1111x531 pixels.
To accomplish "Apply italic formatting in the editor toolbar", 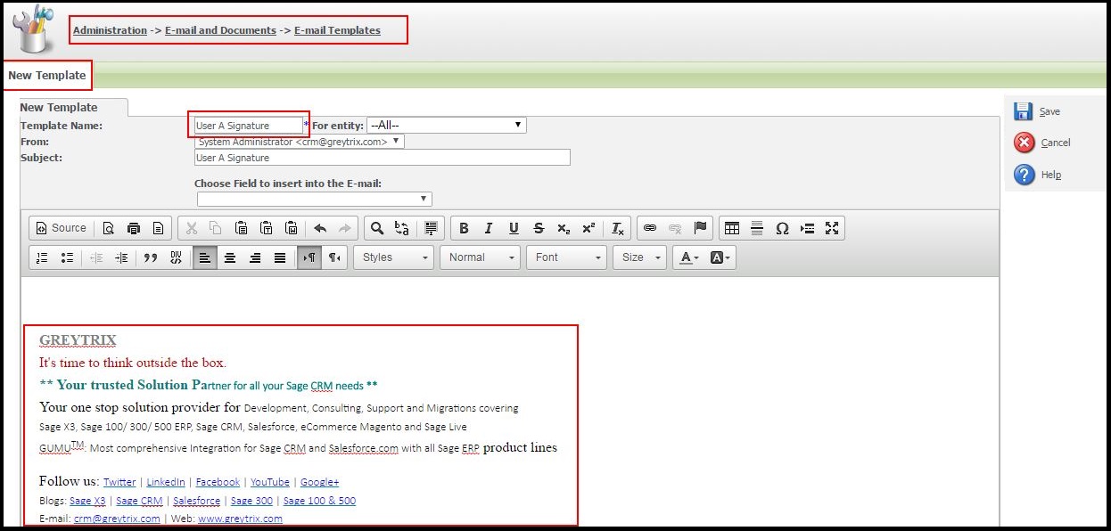I will coord(489,228).
